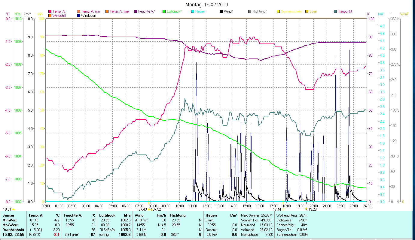
Task: Click the Max. Sonnen 25,987° entry
Action: pyautogui.click(x=257, y=215)
